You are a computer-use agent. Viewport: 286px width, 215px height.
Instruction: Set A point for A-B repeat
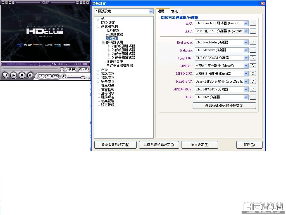pos(80,69)
